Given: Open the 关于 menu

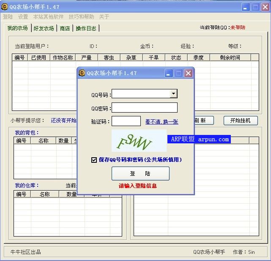Looking at the screenshot, I should pos(104,17).
